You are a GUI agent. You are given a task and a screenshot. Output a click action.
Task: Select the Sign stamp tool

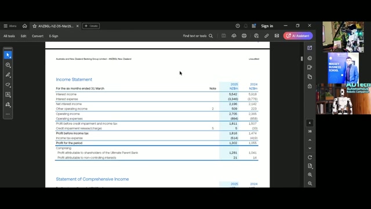(8, 105)
